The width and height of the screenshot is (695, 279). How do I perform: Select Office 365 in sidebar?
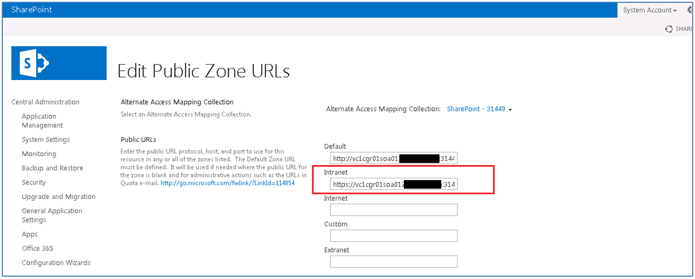pyautogui.click(x=38, y=249)
